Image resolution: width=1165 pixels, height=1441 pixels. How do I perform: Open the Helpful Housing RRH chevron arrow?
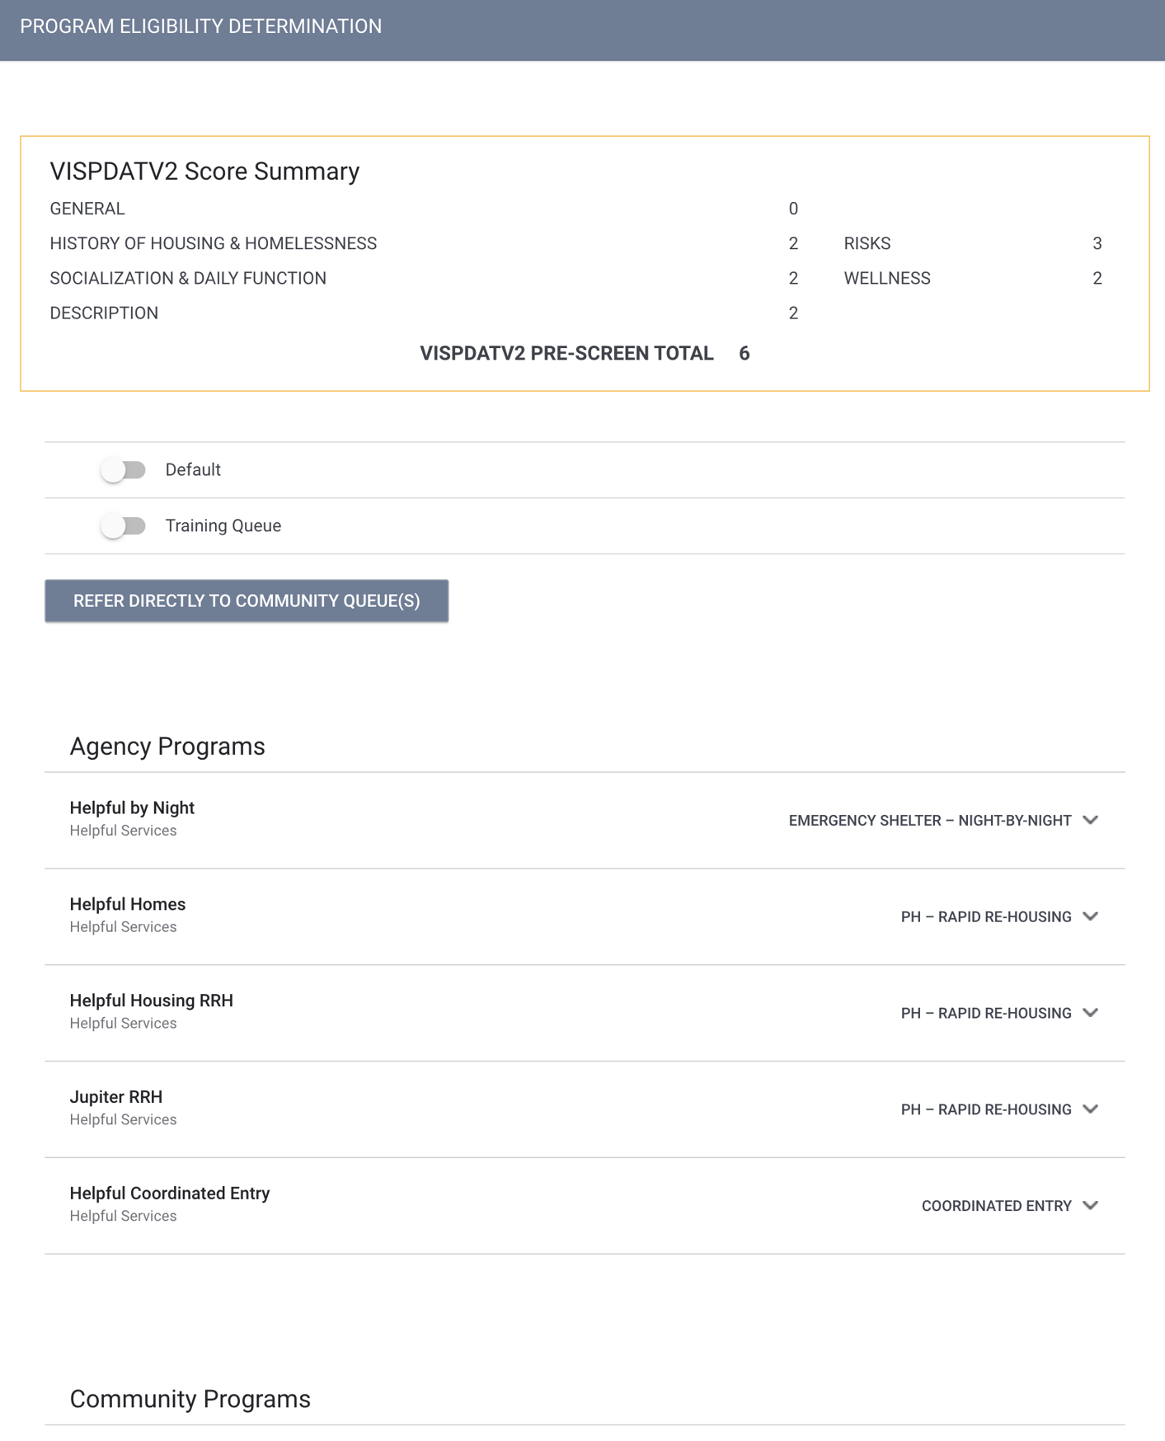pyautogui.click(x=1090, y=1013)
